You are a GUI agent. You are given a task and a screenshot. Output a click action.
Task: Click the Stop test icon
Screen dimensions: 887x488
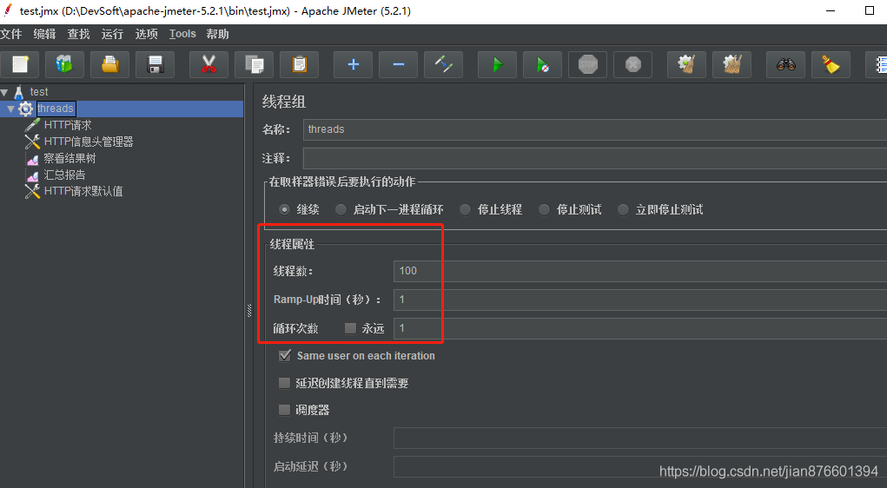[588, 64]
